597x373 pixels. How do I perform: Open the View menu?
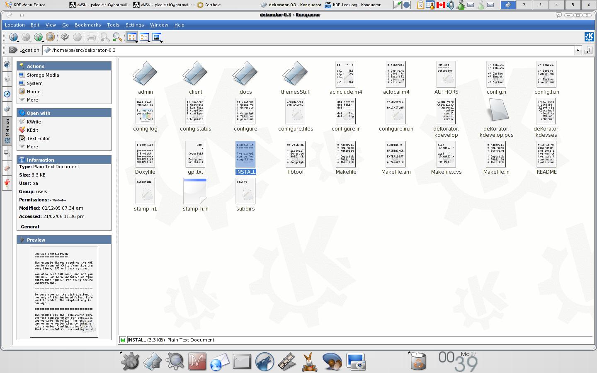point(51,25)
